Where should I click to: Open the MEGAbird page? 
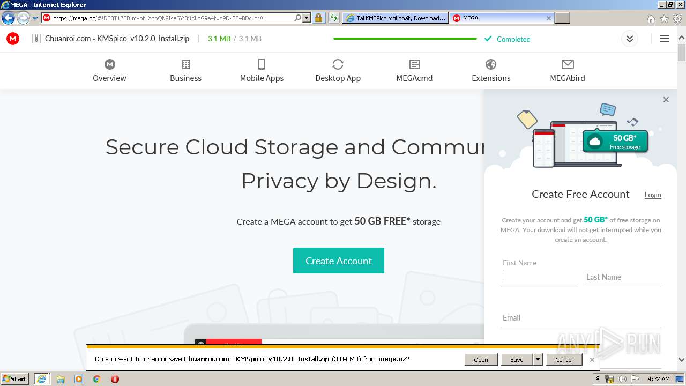(568, 71)
